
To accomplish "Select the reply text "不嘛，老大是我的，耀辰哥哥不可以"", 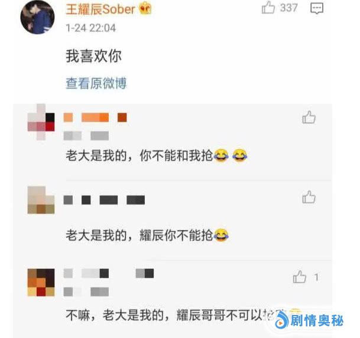I will [164, 315].
